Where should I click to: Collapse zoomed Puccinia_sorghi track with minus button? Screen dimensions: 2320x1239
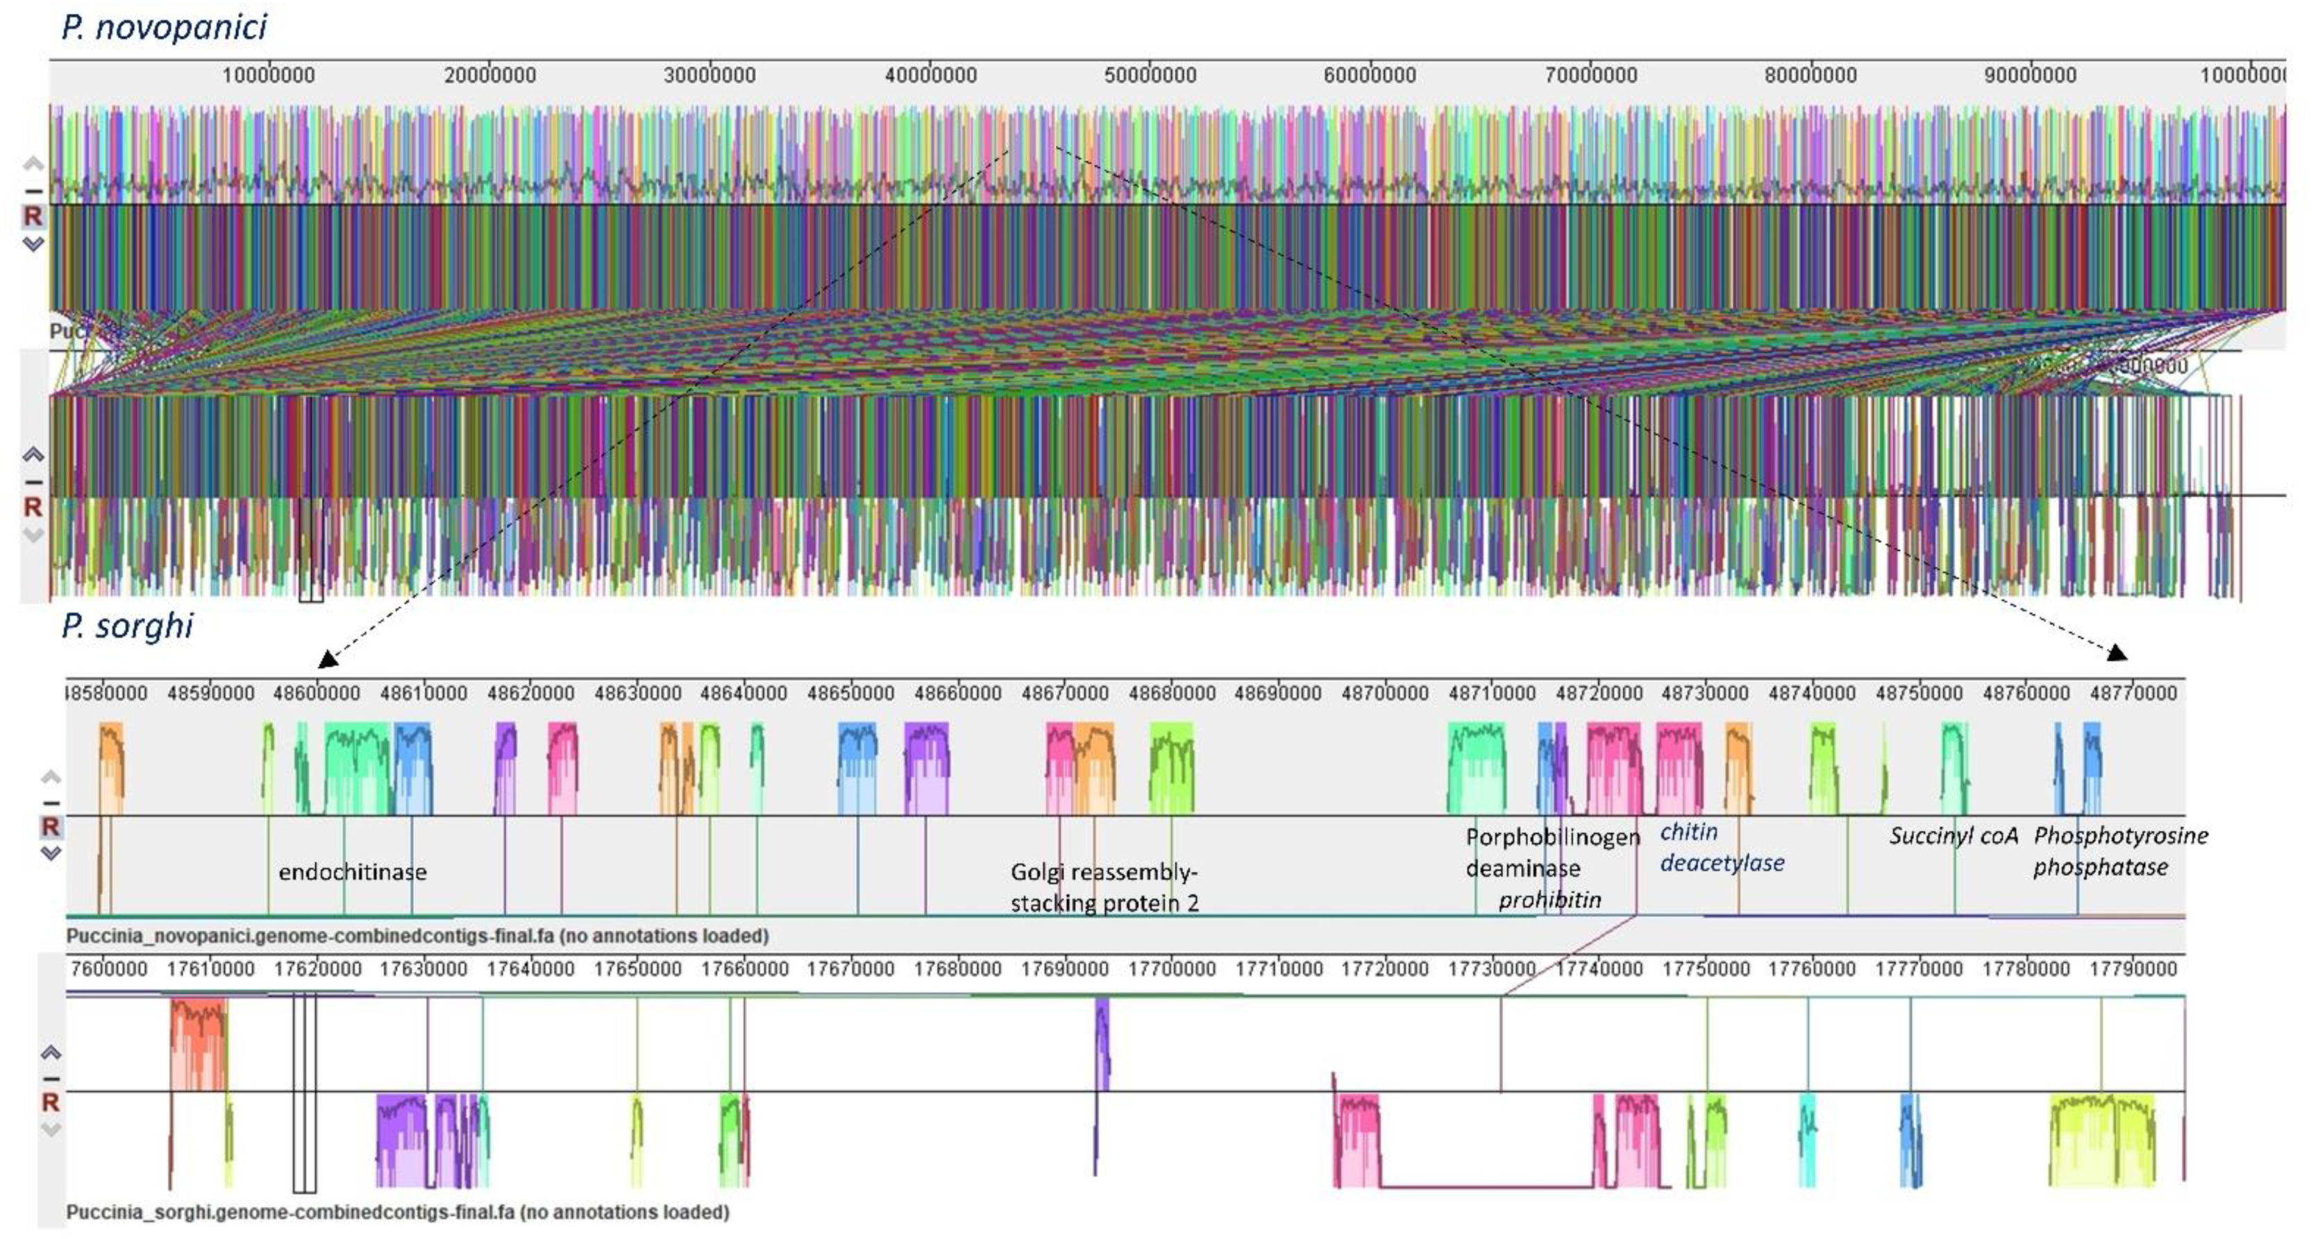point(51,1078)
